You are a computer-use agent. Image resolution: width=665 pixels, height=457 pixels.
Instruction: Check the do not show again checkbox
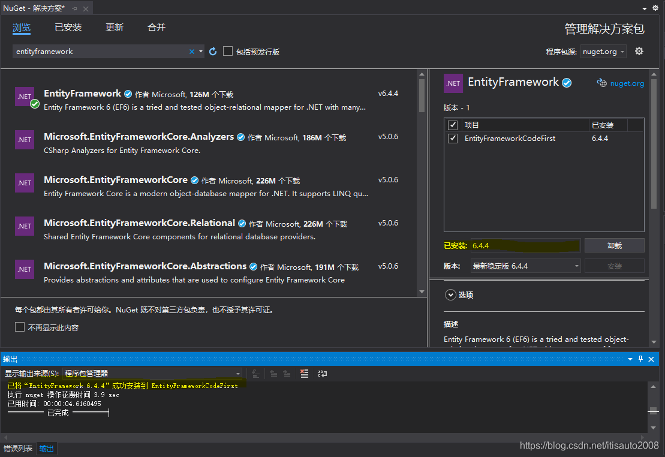[20, 327]
